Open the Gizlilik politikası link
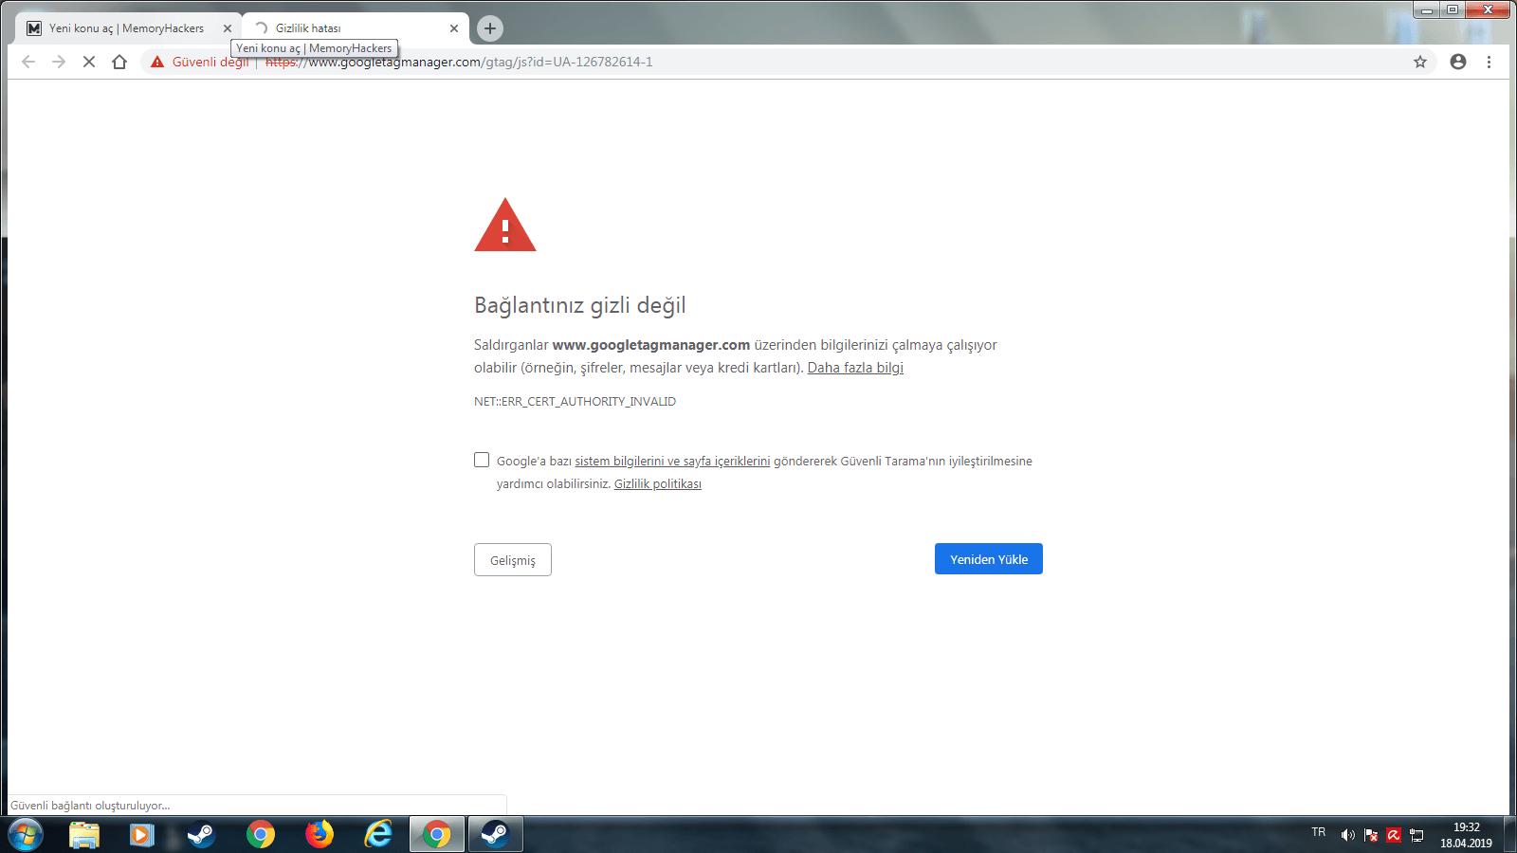 tap(658, 484)
